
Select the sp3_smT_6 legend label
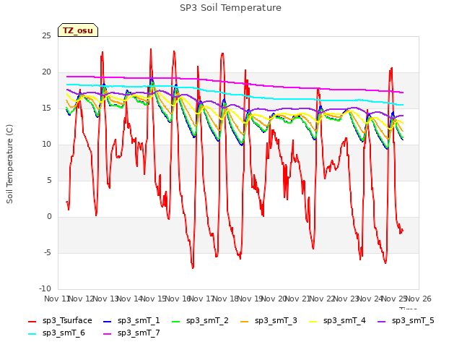[x=64, y=333]
